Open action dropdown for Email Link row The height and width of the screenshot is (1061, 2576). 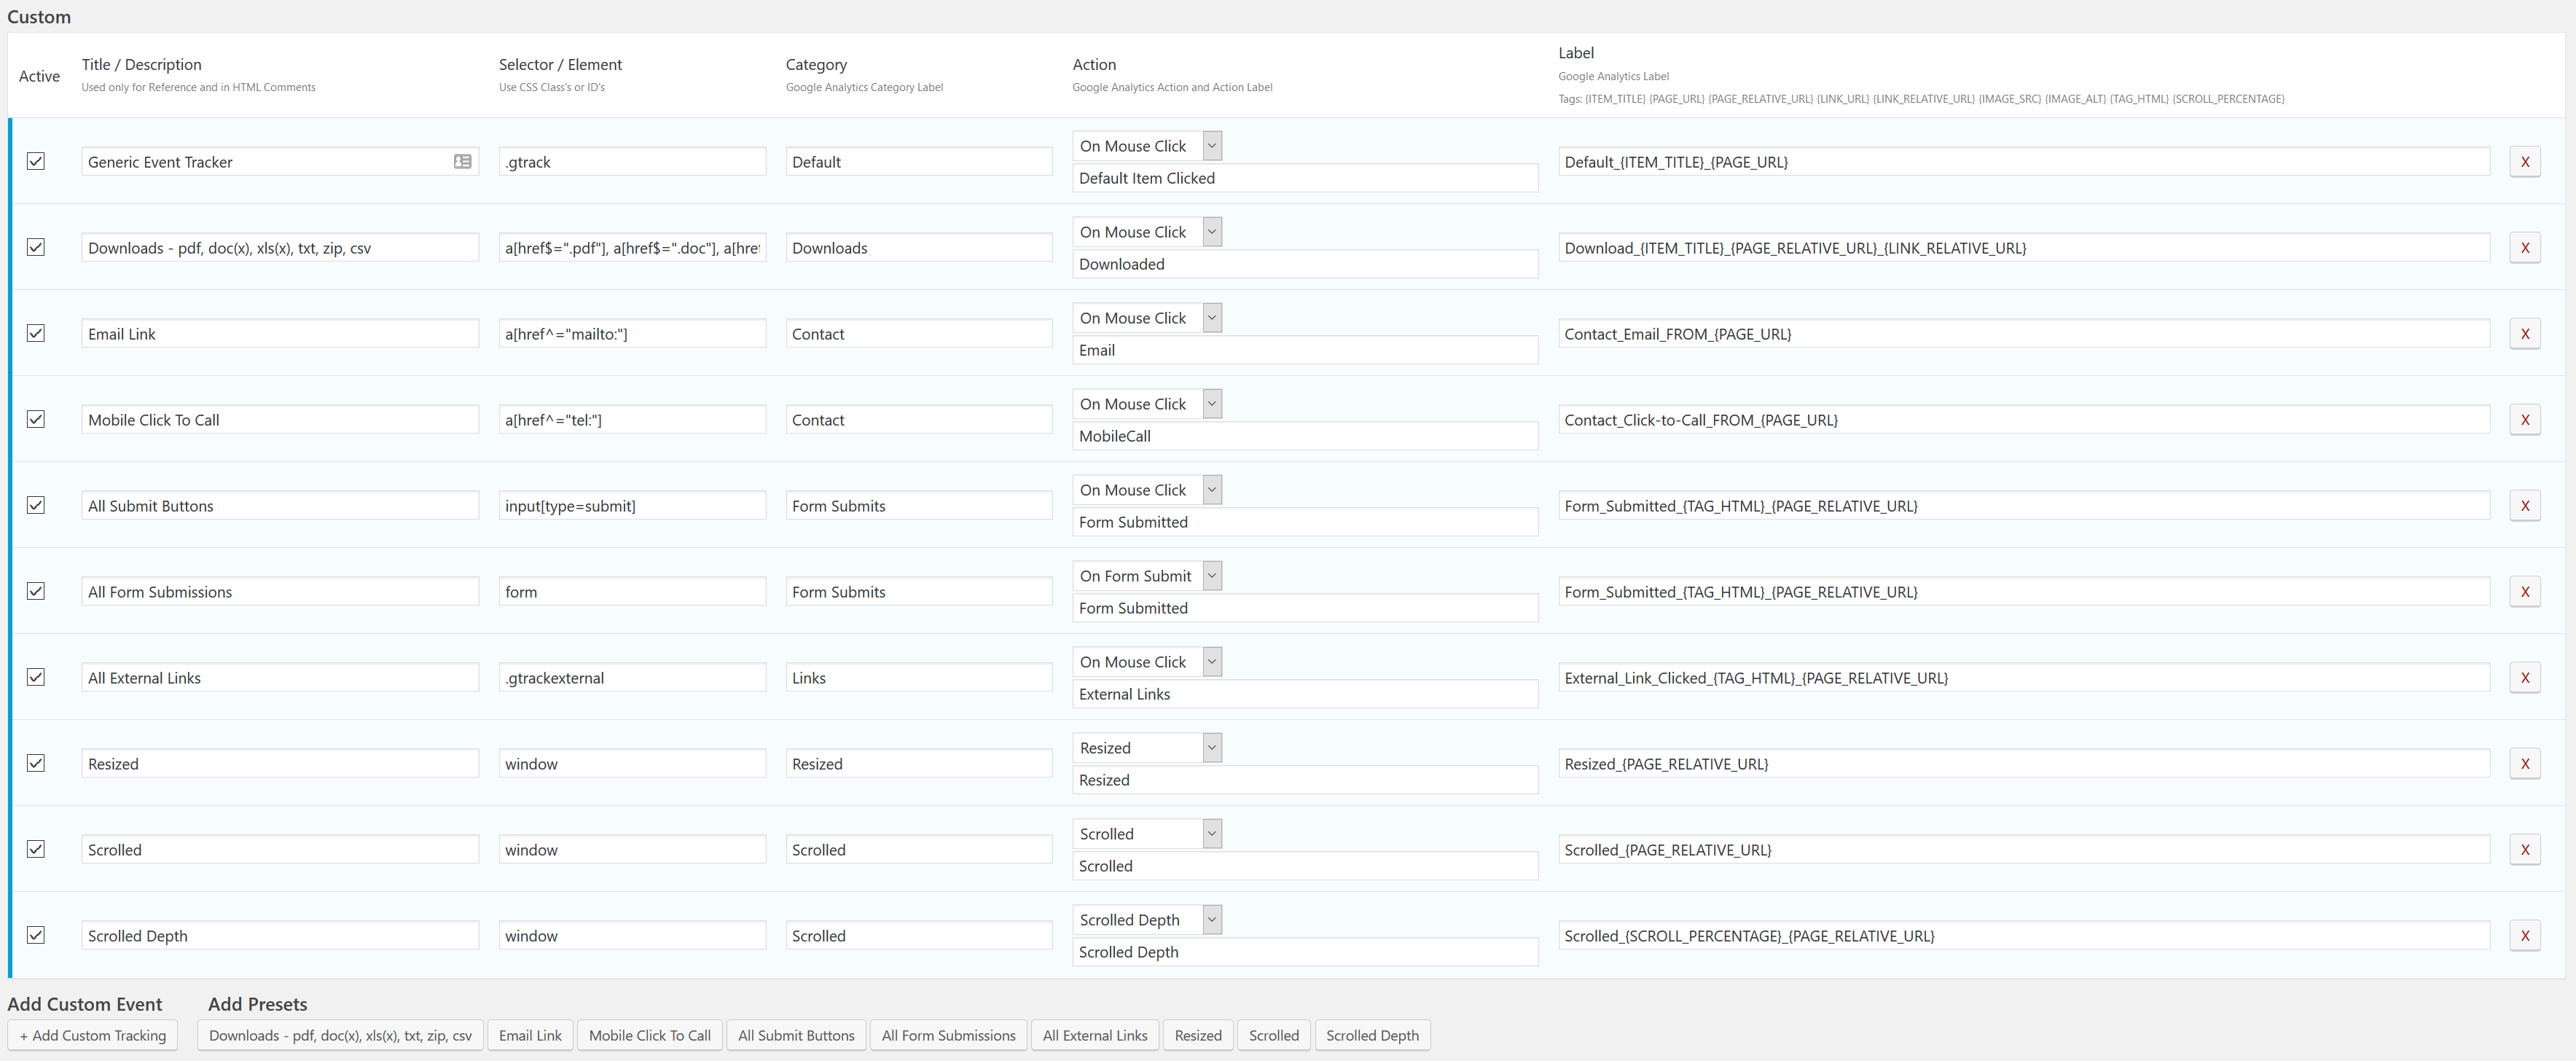[1146, 318]
